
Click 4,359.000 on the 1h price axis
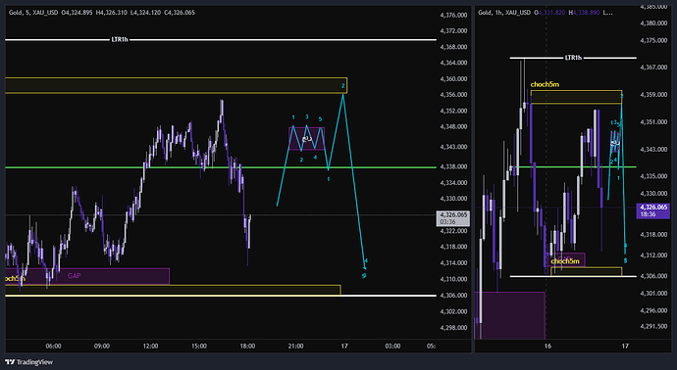pyautogui.click(x=653, y=94)
